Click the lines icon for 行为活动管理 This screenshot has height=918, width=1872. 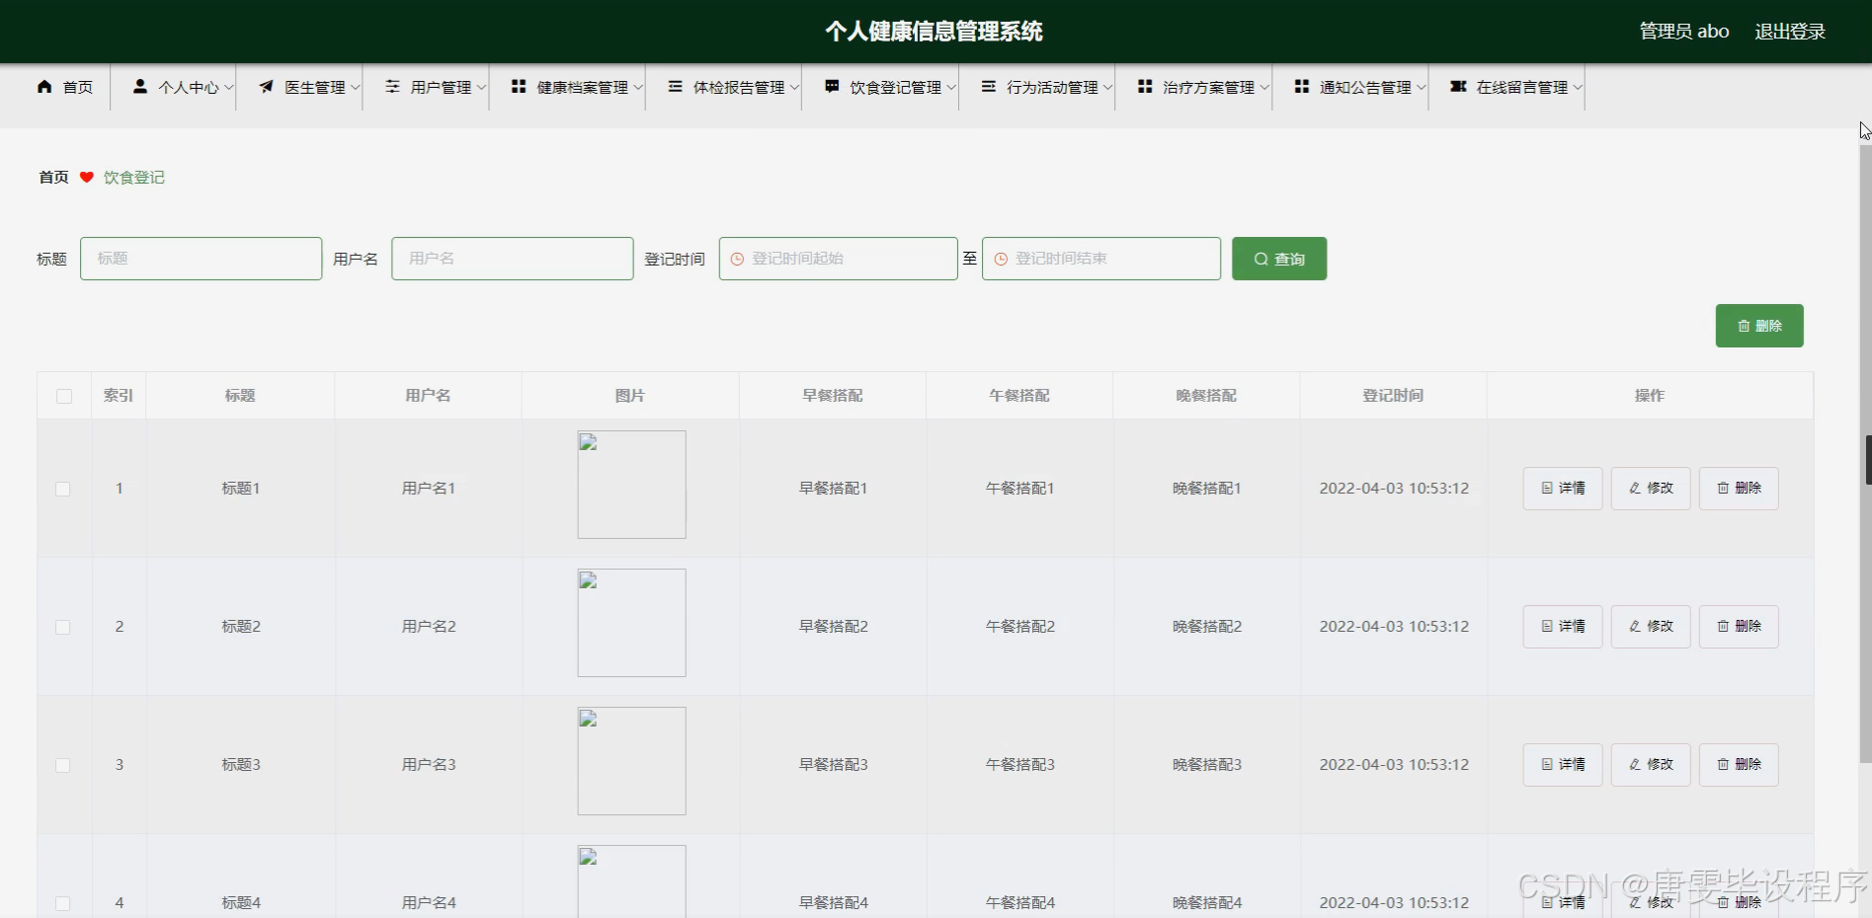coord(989,87)
